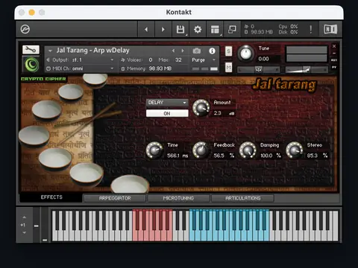Viewport: 358px width, 268px height.
Task: Click the Feedback value 56.5 %
Action: [x=224, y=156]
